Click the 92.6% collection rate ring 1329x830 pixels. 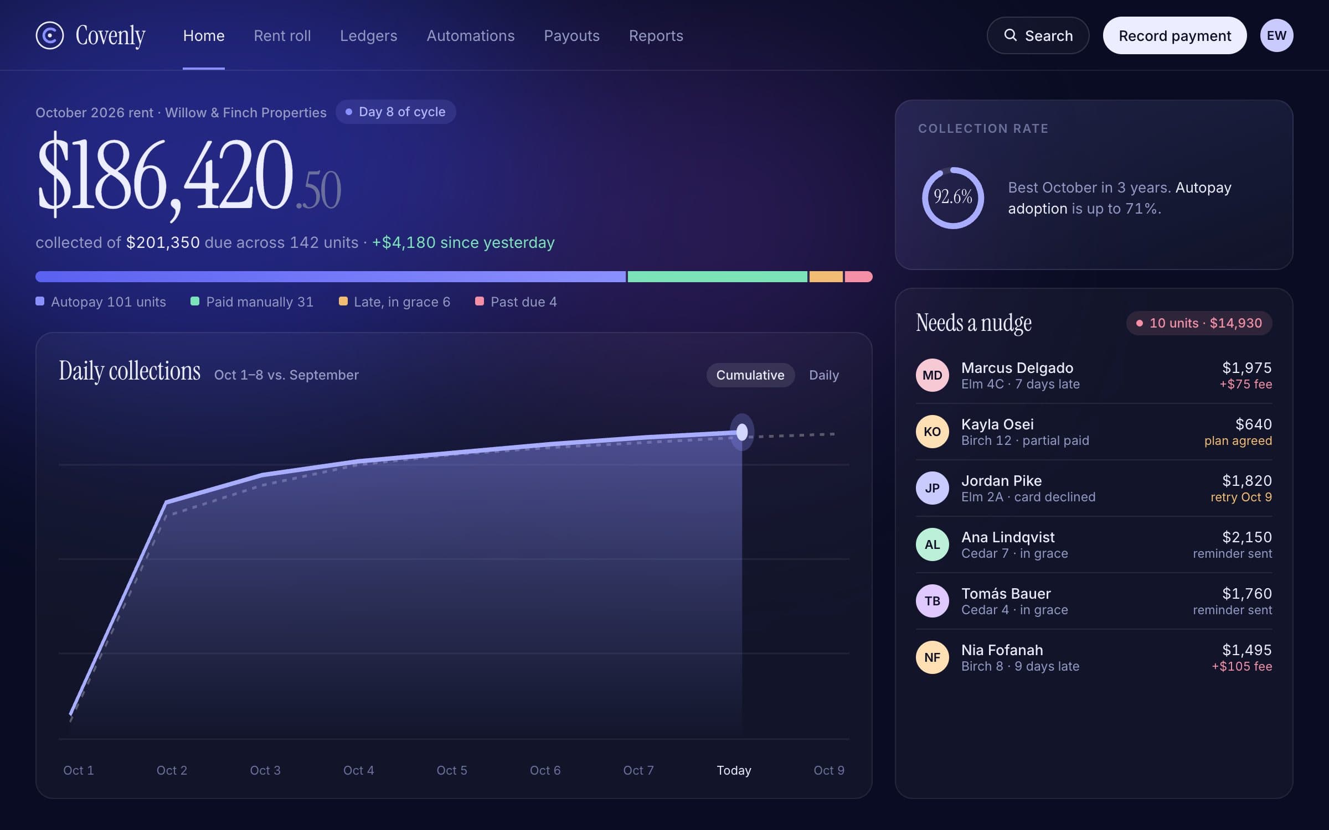(x=952, y=198)
